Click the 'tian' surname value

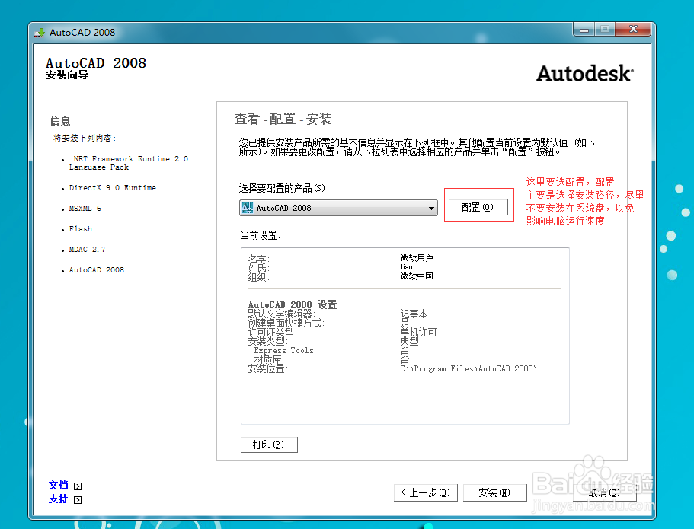pos(406,266)
